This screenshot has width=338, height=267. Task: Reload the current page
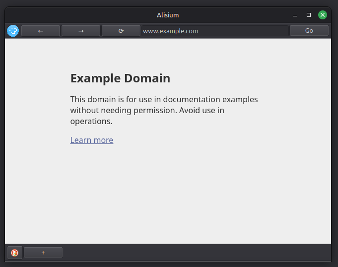(x=121, y=31)
